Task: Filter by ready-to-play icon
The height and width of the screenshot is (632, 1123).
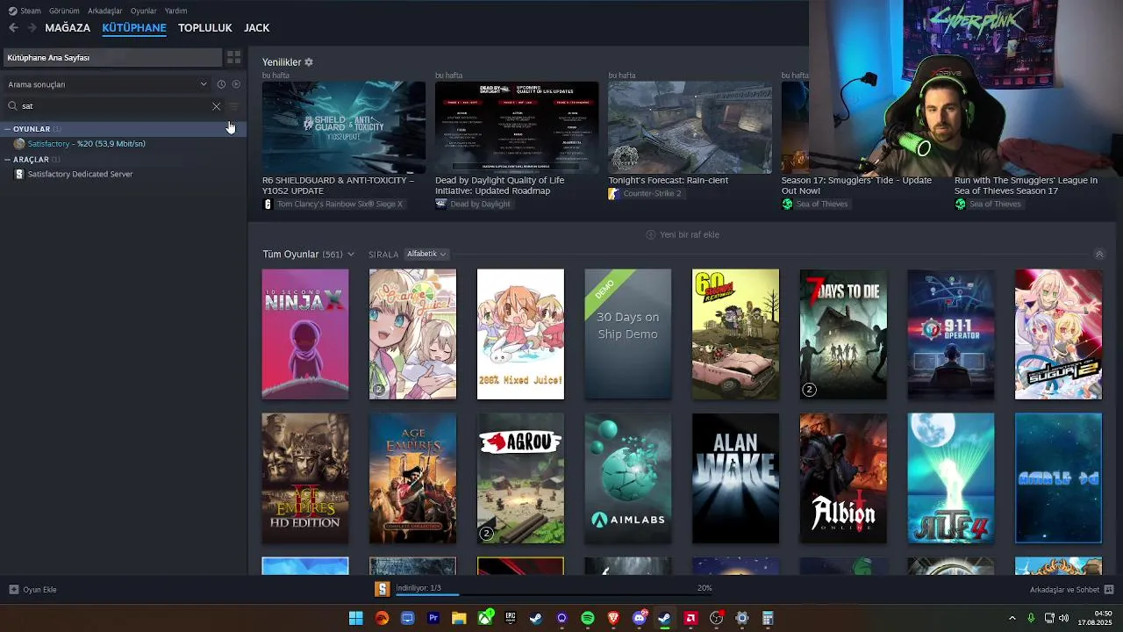Action: tap(236, 84)
